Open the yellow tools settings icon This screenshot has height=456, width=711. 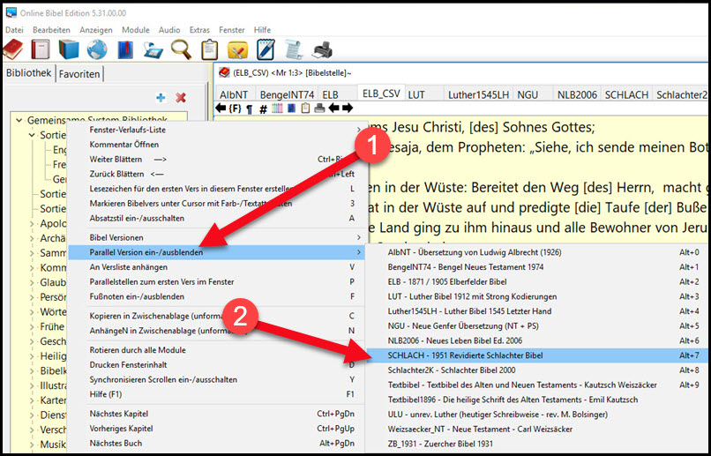point(237,50)
